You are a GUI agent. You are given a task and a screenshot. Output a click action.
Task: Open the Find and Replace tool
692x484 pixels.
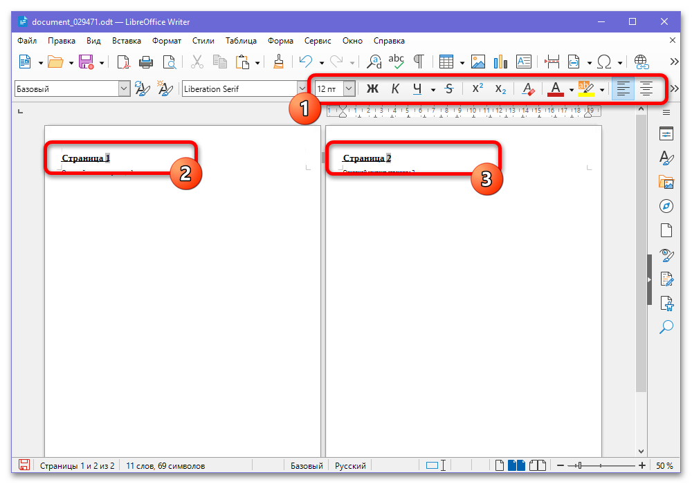(374, 62)
